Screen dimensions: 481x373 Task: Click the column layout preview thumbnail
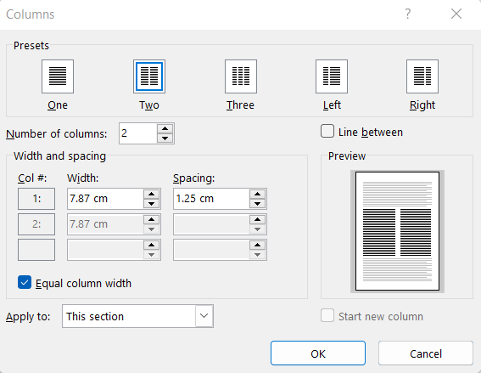(x=397, y=231)
